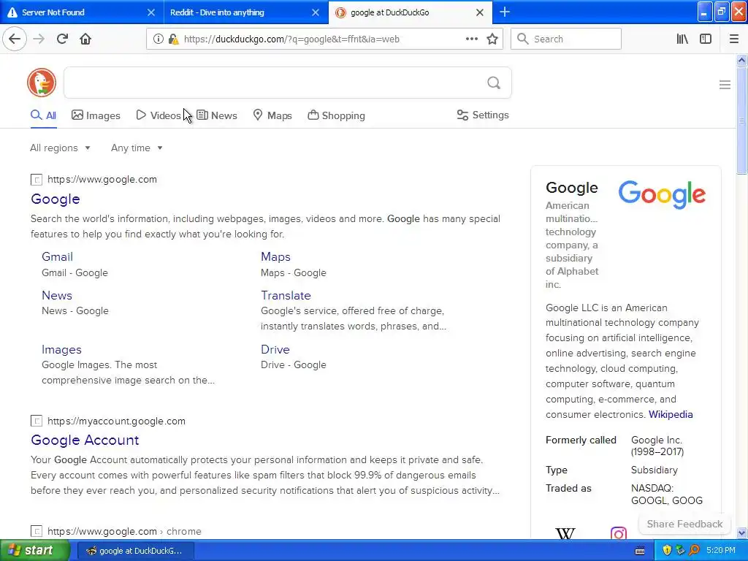Select the google at DuckDuckGo tab
Image resolution: width=748 pixels, height=561 pixels.
411,12
